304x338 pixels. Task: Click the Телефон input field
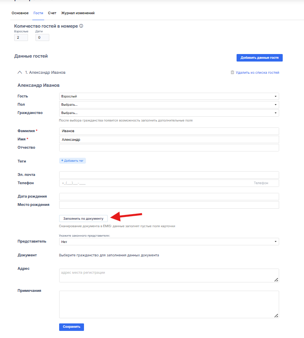169,183
